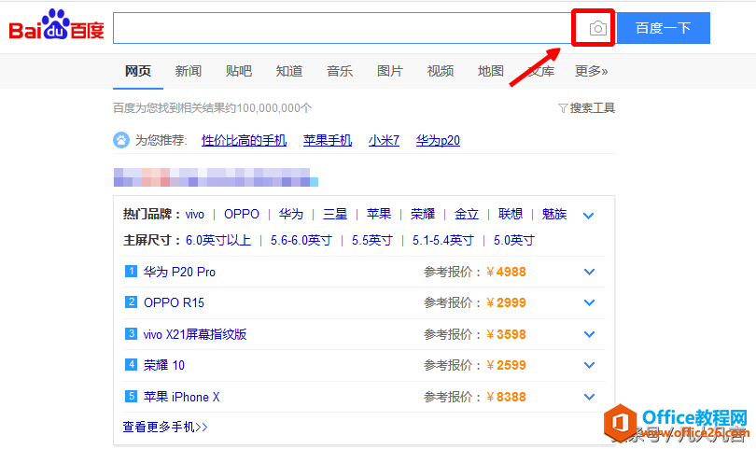Select the 三星 brand filter

click(x=335, y=214)
